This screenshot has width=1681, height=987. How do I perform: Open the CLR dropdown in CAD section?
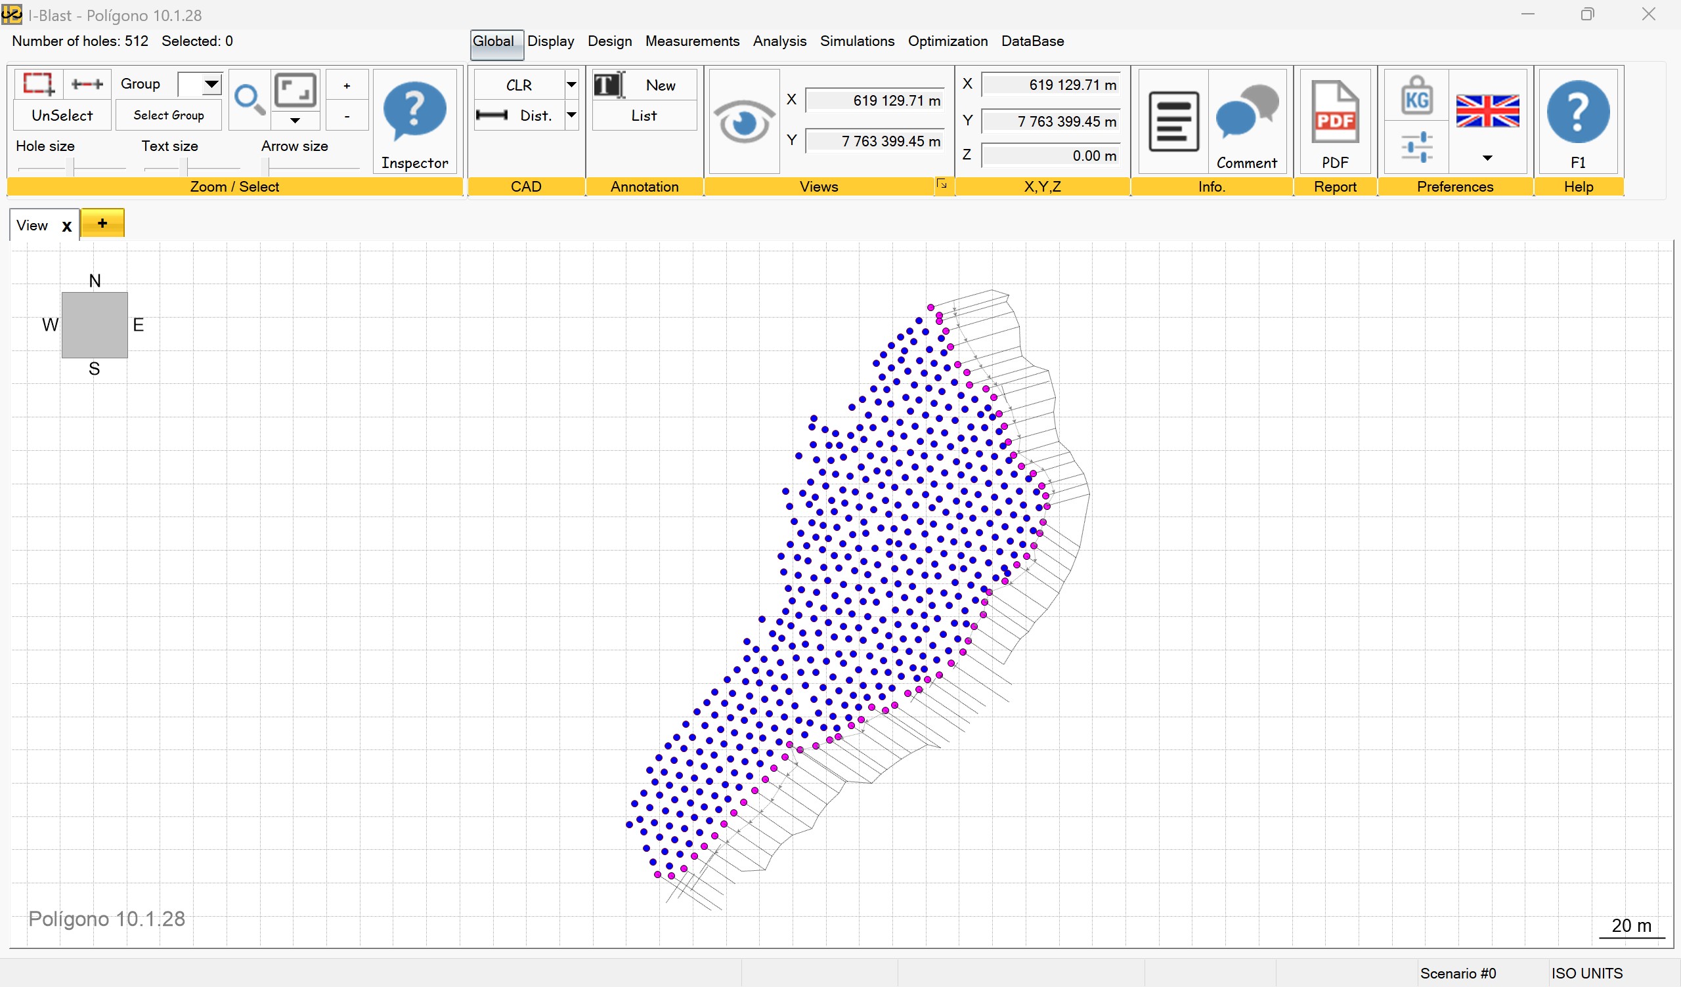click(x=572, y=85)
